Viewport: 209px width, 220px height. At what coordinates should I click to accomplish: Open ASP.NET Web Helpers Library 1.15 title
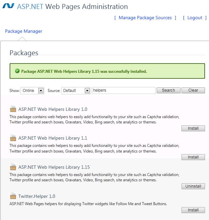pos(54,167)
